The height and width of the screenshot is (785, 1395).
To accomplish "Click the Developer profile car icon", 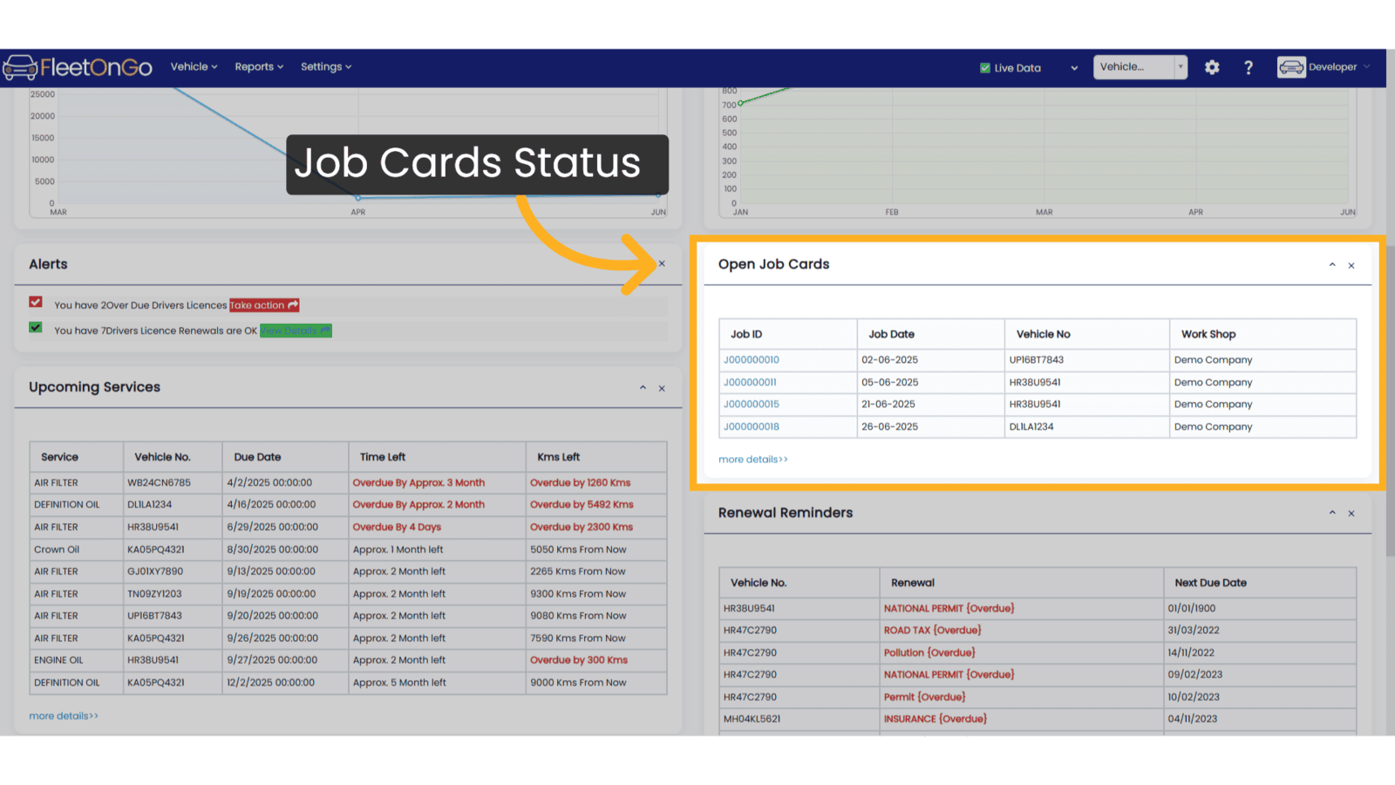I will point(1291,67).
